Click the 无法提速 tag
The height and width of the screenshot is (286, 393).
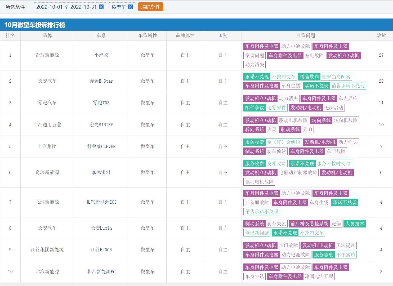[x=346, y=245]
